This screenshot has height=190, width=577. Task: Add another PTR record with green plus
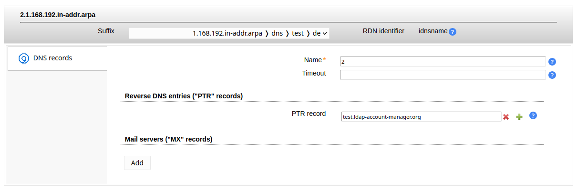point(519,117)
